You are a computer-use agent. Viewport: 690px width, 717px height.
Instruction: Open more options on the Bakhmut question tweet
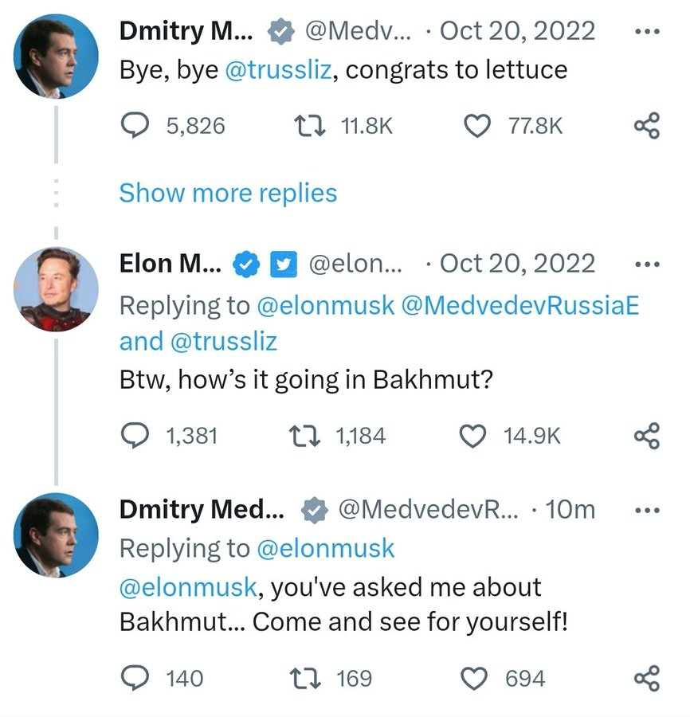click(x=646, y=264)
